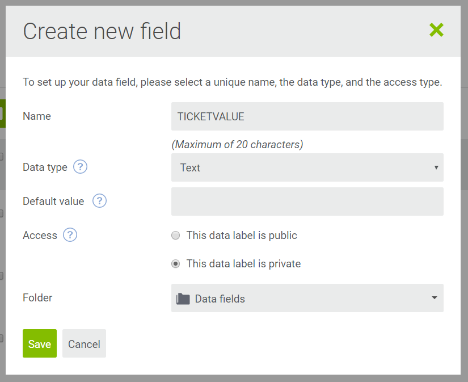Screen dimensions: 468x382
Task: Click the Data fields folder name text
Action: (x=220, y=299)
